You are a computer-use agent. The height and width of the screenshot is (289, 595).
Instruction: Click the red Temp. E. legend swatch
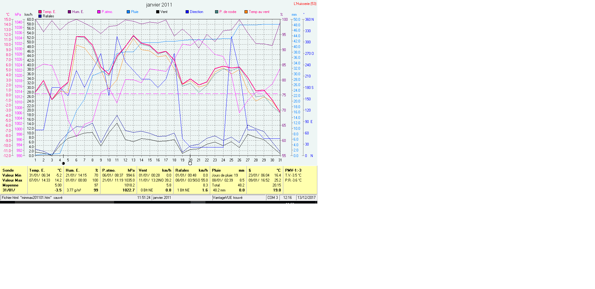[40, 12]
